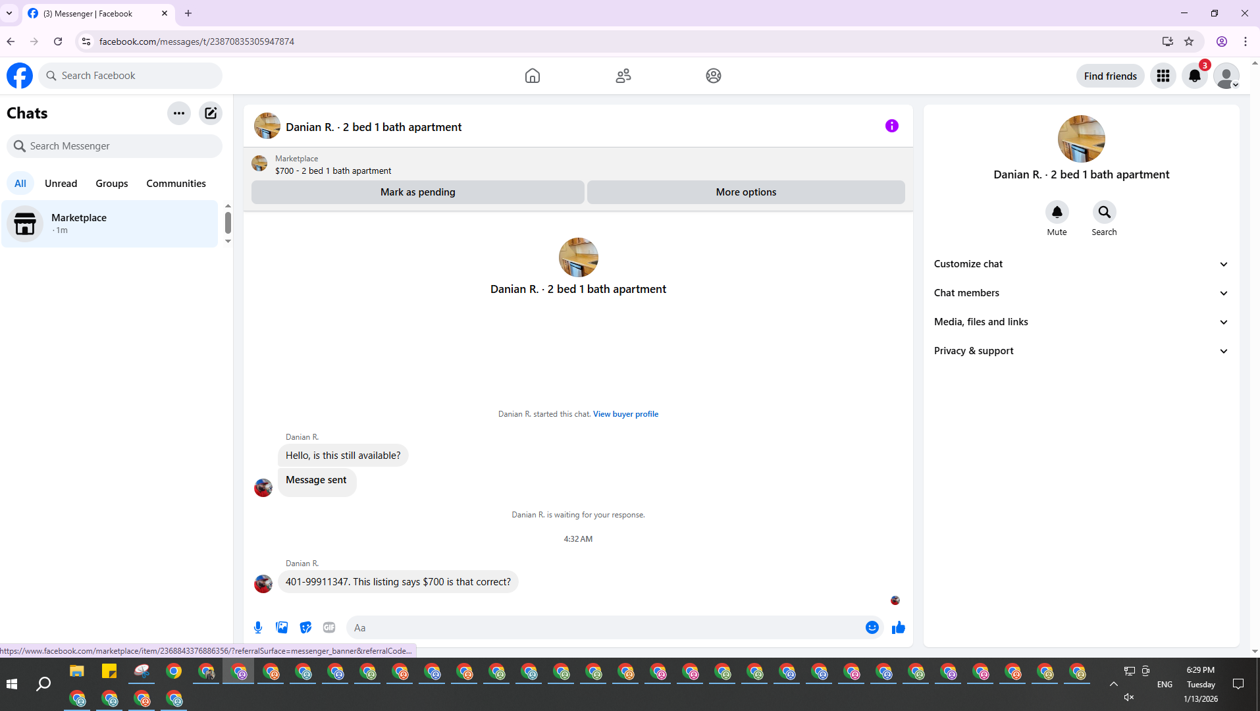Image resolution: width=1260 pixels, height=711 pixels.
Task: Mute this conversation with bell icon
Action: [x=1057, y=212]
